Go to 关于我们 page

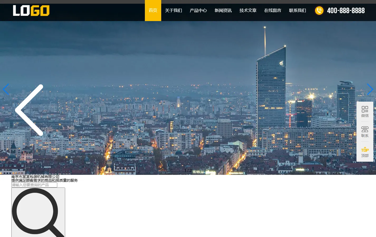174,11
